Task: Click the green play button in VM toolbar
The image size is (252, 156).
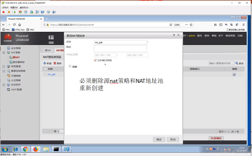Action: [15, 12]
